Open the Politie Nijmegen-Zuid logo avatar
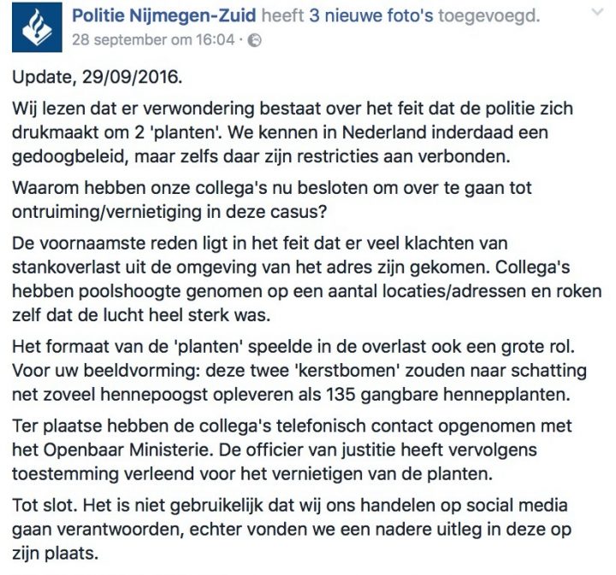The height and width of the screenshot is (575, 616). (37, 27)
